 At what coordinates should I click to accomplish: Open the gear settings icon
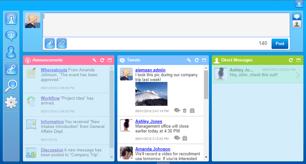[11, 102]
